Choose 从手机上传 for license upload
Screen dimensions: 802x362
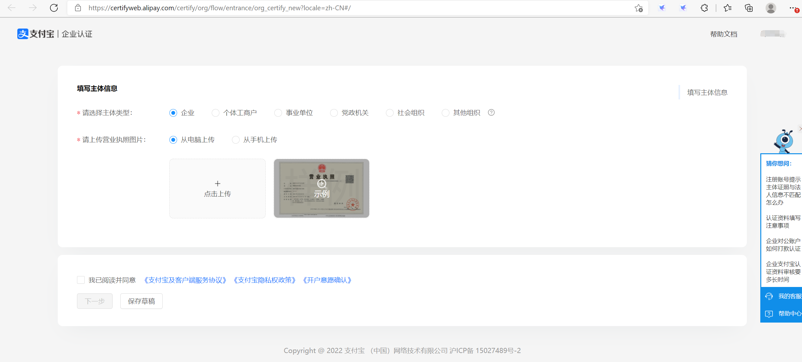(x=236, y=140)
